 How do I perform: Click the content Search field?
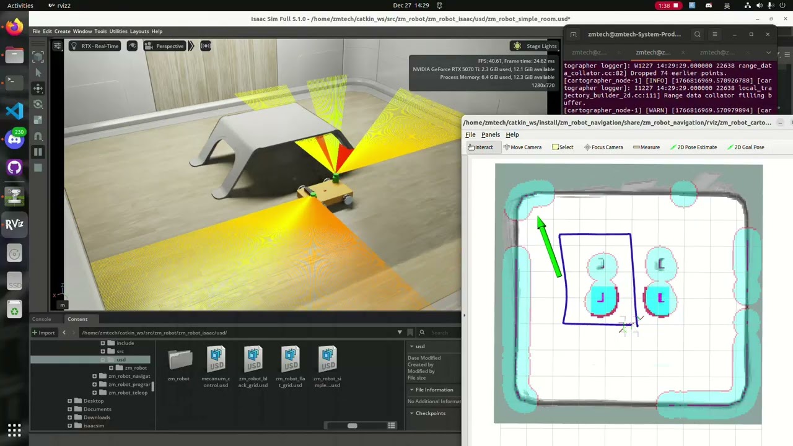440,333
